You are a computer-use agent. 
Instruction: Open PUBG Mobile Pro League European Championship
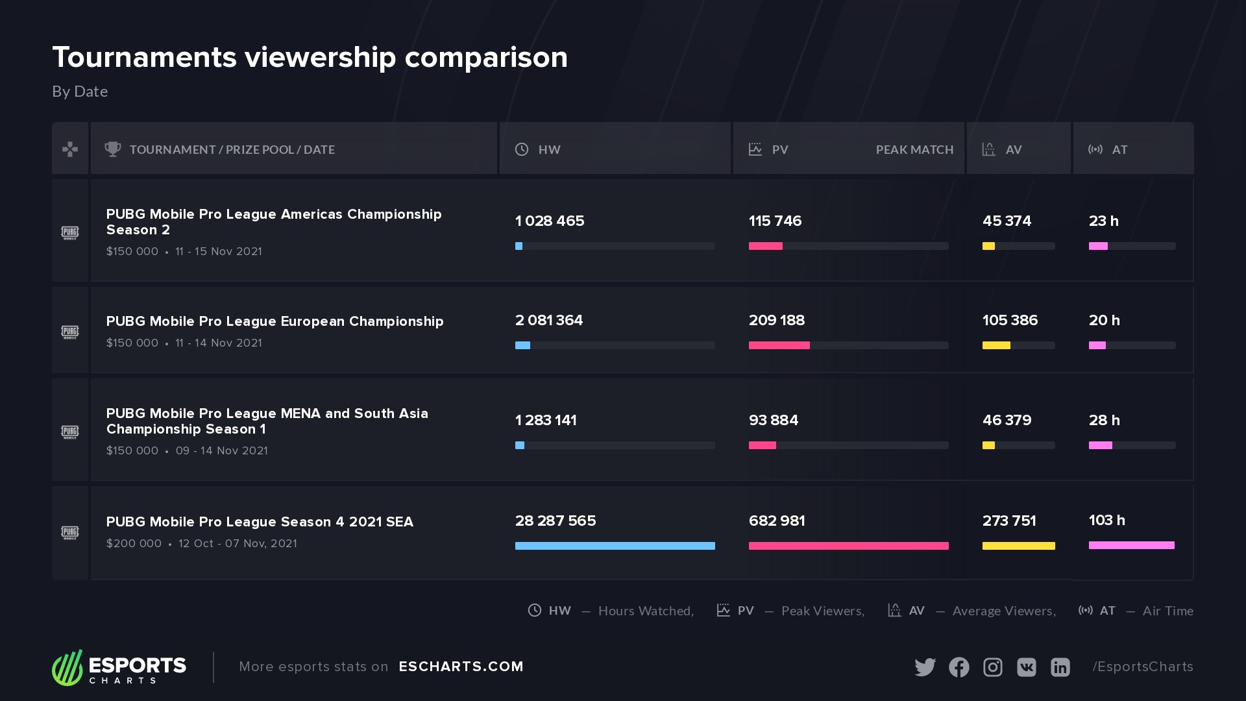[275, 321]
